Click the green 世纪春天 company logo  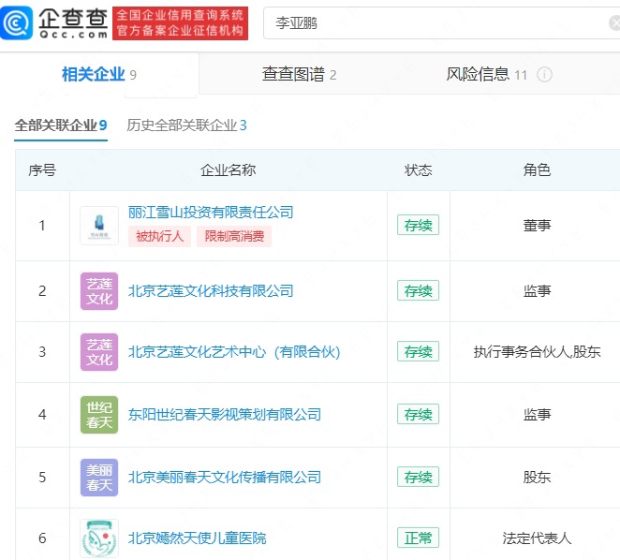[x=99, y=415]
